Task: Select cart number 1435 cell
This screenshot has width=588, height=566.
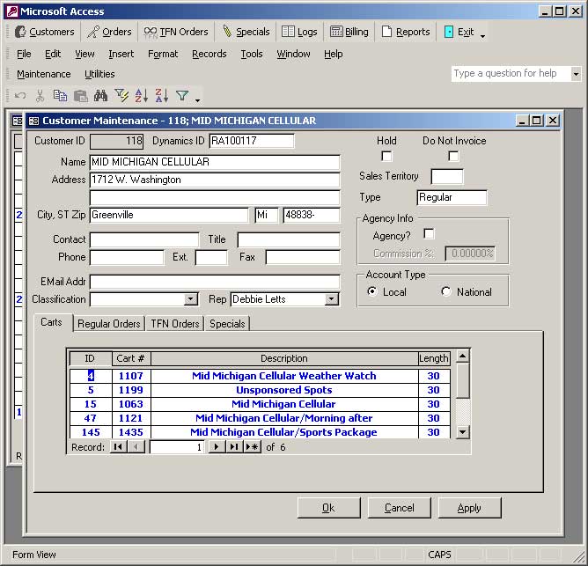Action: click(x=131, y=432)
